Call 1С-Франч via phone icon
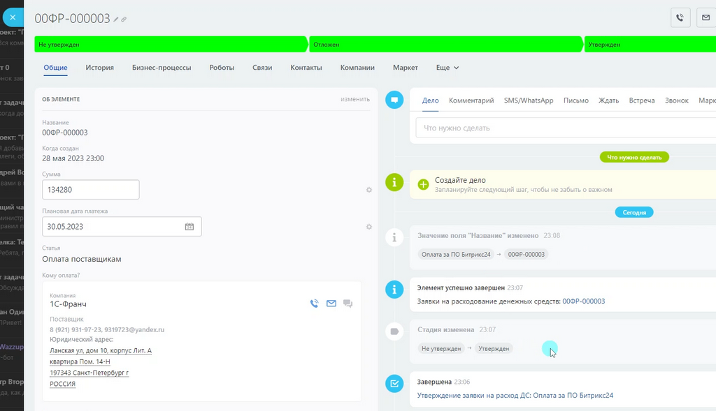The height and width of the screenshot is (411, 716). pyautogui.click(x=314, y=304)
